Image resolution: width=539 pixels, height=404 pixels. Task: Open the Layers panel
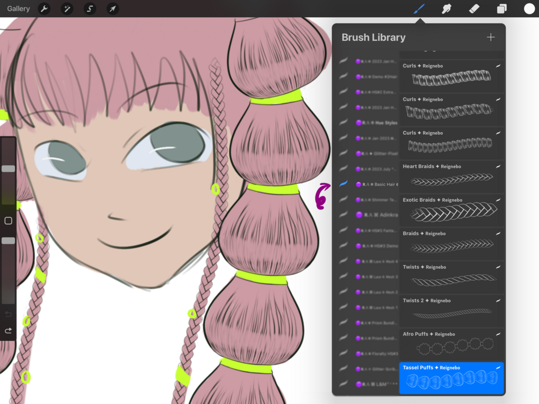[502, 9]
